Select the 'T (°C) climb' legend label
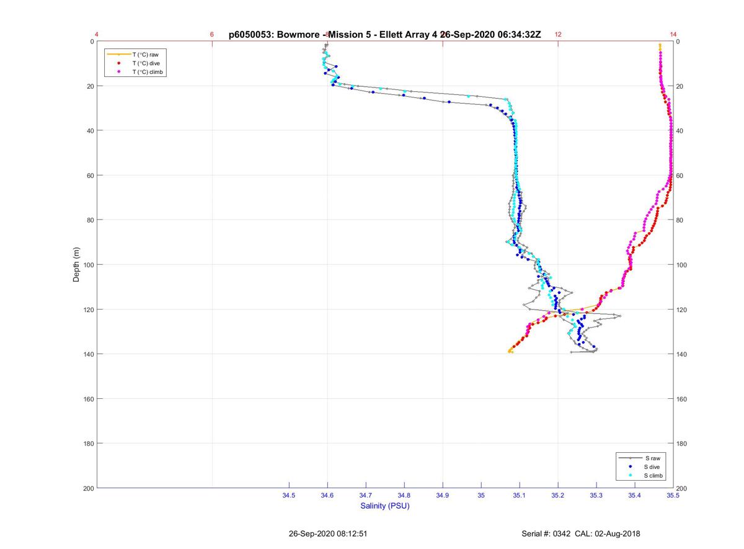This screenshot has width=744, height=549. (148, 72)
